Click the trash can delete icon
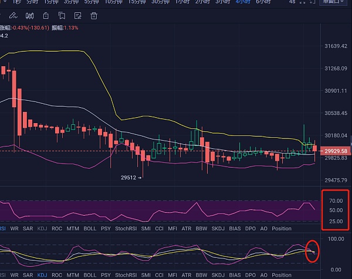Screen dimensions: 352x279 click(x=93, y=16)
